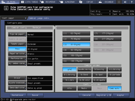
Task: Set speed to Medio
Action: [85, 89]
